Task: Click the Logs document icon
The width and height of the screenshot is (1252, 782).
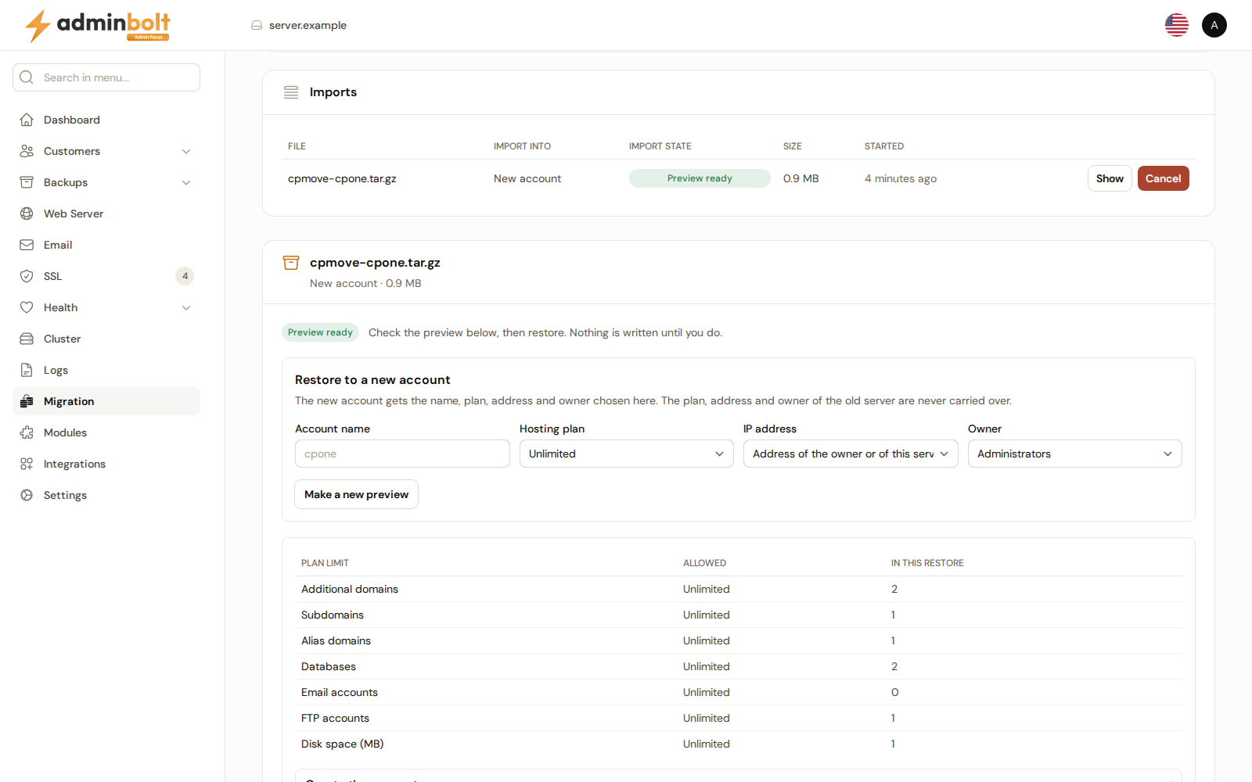Action: click(27, 370)
